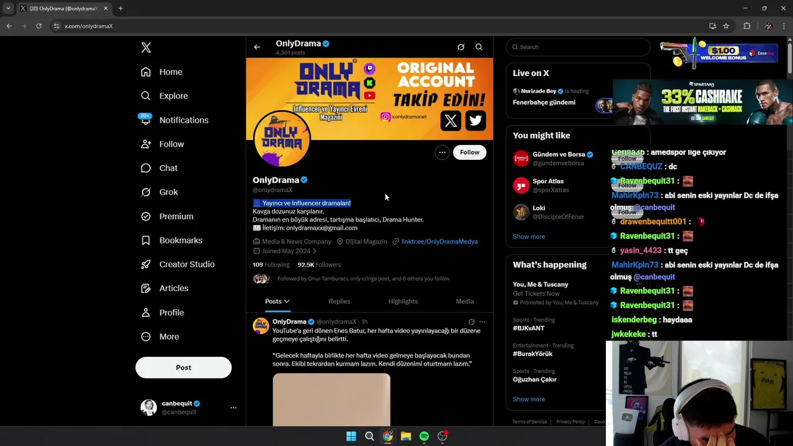Screen dimensions: 793x446
Task: Open Chrome three-dot menu
Action: 784,26
